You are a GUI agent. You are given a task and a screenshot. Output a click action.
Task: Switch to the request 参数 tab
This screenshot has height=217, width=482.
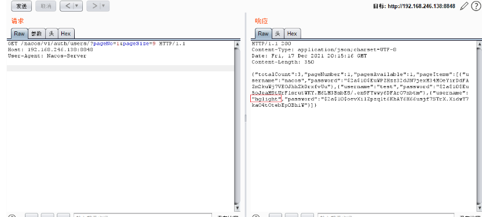[36, 34]
